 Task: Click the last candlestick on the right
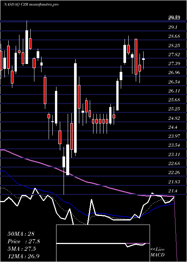(143, 59)
